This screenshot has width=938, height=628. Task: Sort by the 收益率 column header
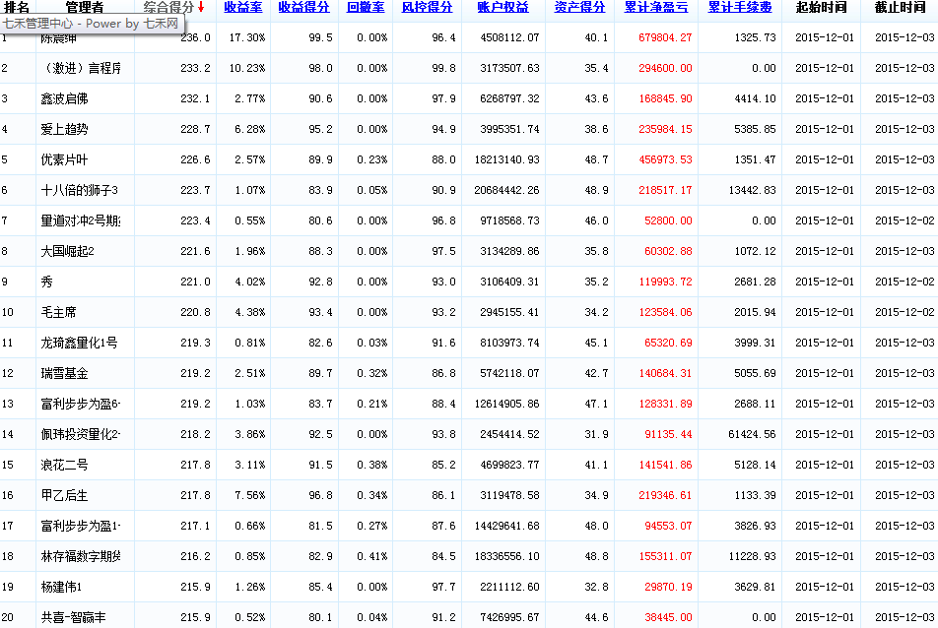242,7
